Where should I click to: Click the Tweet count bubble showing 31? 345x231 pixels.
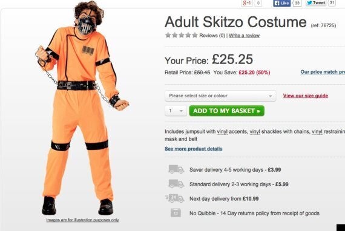point(332,3)
